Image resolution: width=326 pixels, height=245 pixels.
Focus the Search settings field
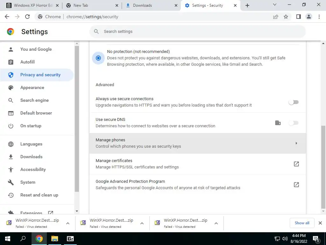(x=197, y=32)
